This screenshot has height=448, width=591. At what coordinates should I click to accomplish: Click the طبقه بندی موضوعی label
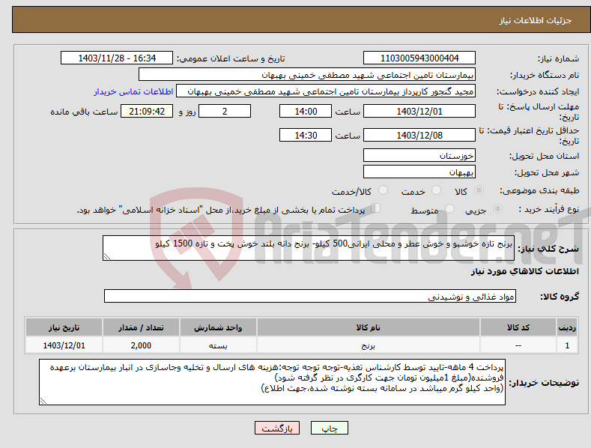point(539,191)
